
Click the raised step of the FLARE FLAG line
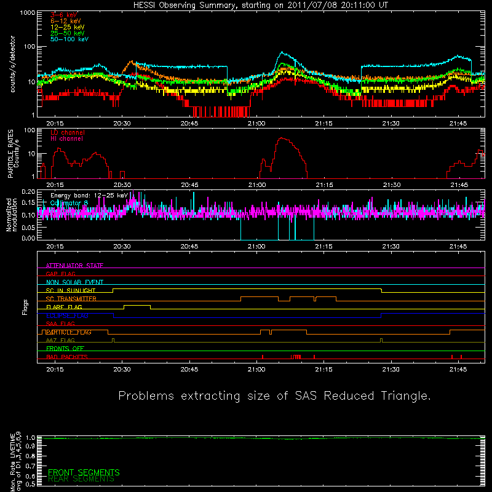(x=137, y=305)
